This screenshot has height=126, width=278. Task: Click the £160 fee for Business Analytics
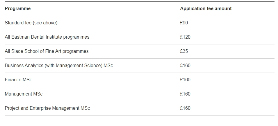[185, 66]
